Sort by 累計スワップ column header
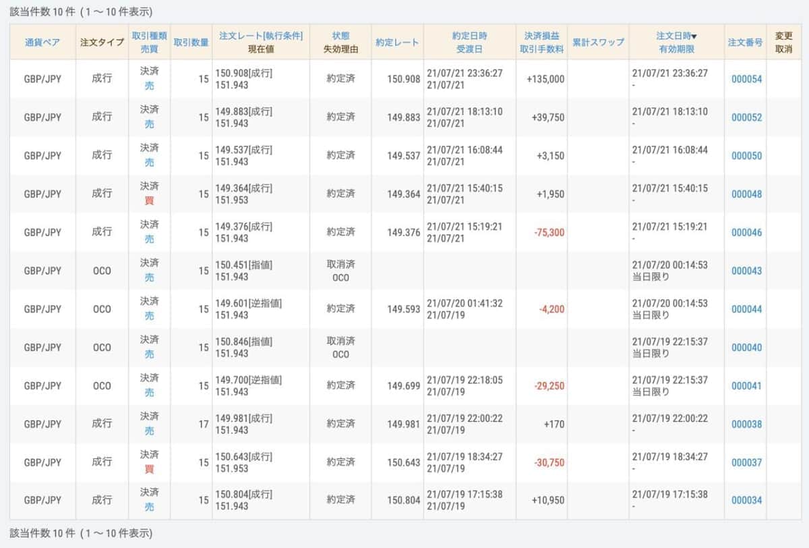The width and height of the screenshot is (809, 548). [x=598, y=43]
